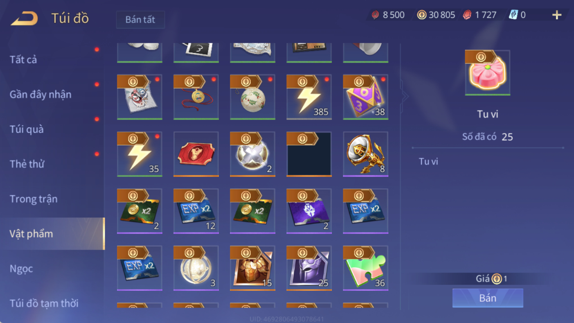This screenshot has width=574, height=323.
Task: Collapse the item detail panel arrow
Action: click(x=405, y=97)
